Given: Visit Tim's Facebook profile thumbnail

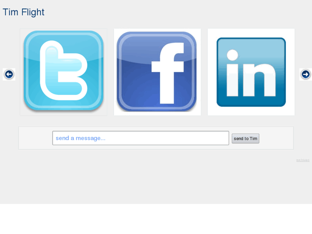Looking at the screenshot, I should (x=157, y=72).
